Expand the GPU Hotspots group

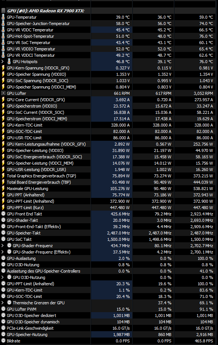coord(3,62)
